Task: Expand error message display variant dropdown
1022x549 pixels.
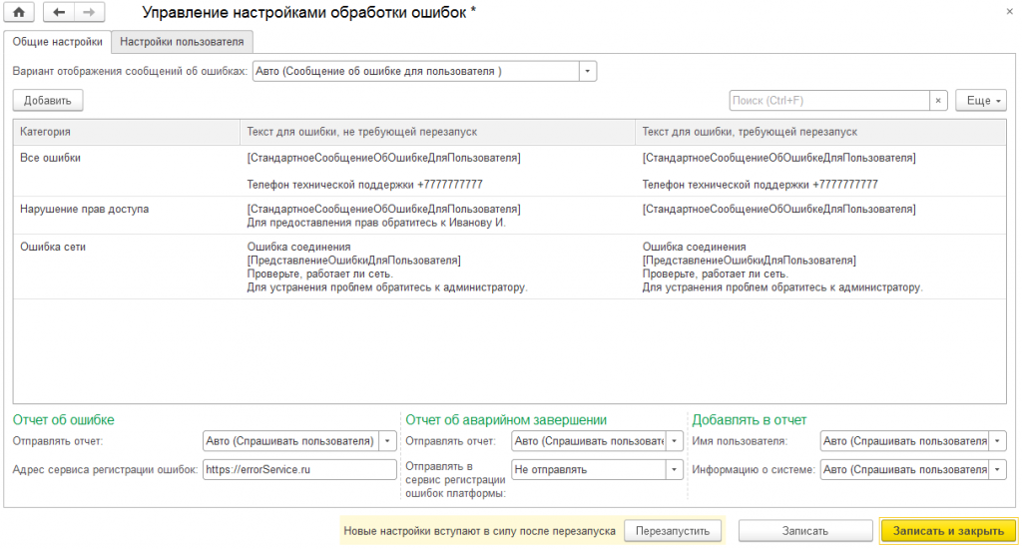Action: (x=587, y=71)
